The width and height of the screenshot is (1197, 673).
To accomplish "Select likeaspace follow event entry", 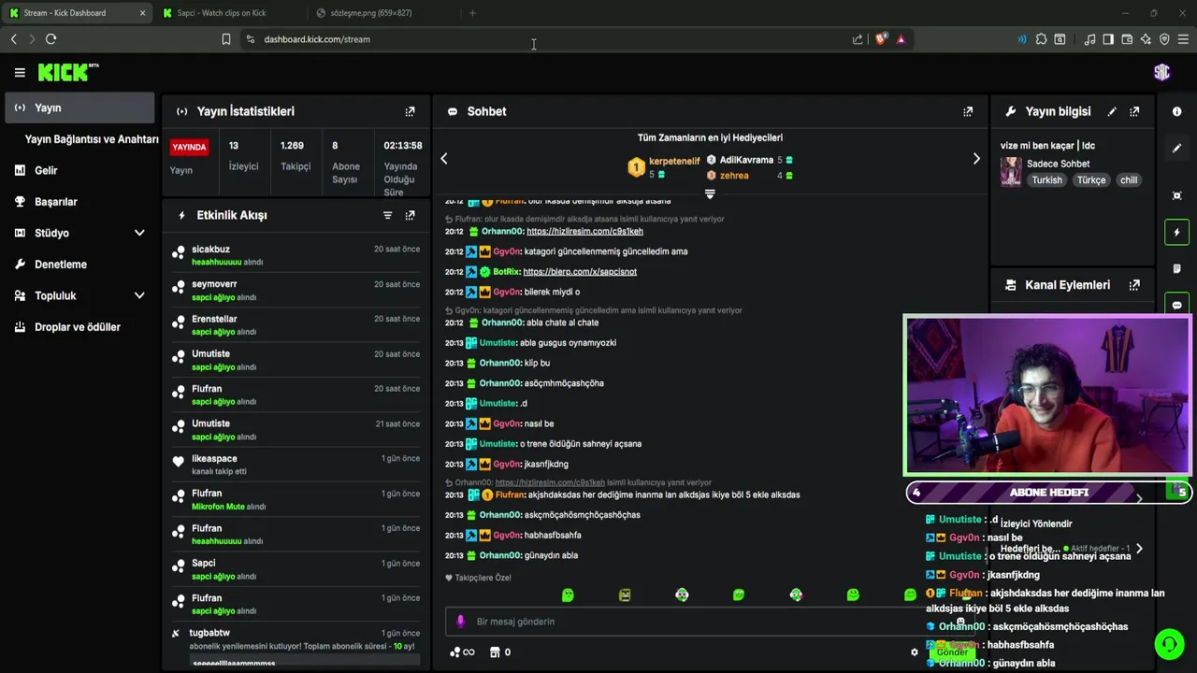I will (x=296, y=465).
